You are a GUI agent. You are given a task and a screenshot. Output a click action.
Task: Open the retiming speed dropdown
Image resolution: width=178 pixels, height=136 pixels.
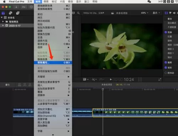pos(102,79)
